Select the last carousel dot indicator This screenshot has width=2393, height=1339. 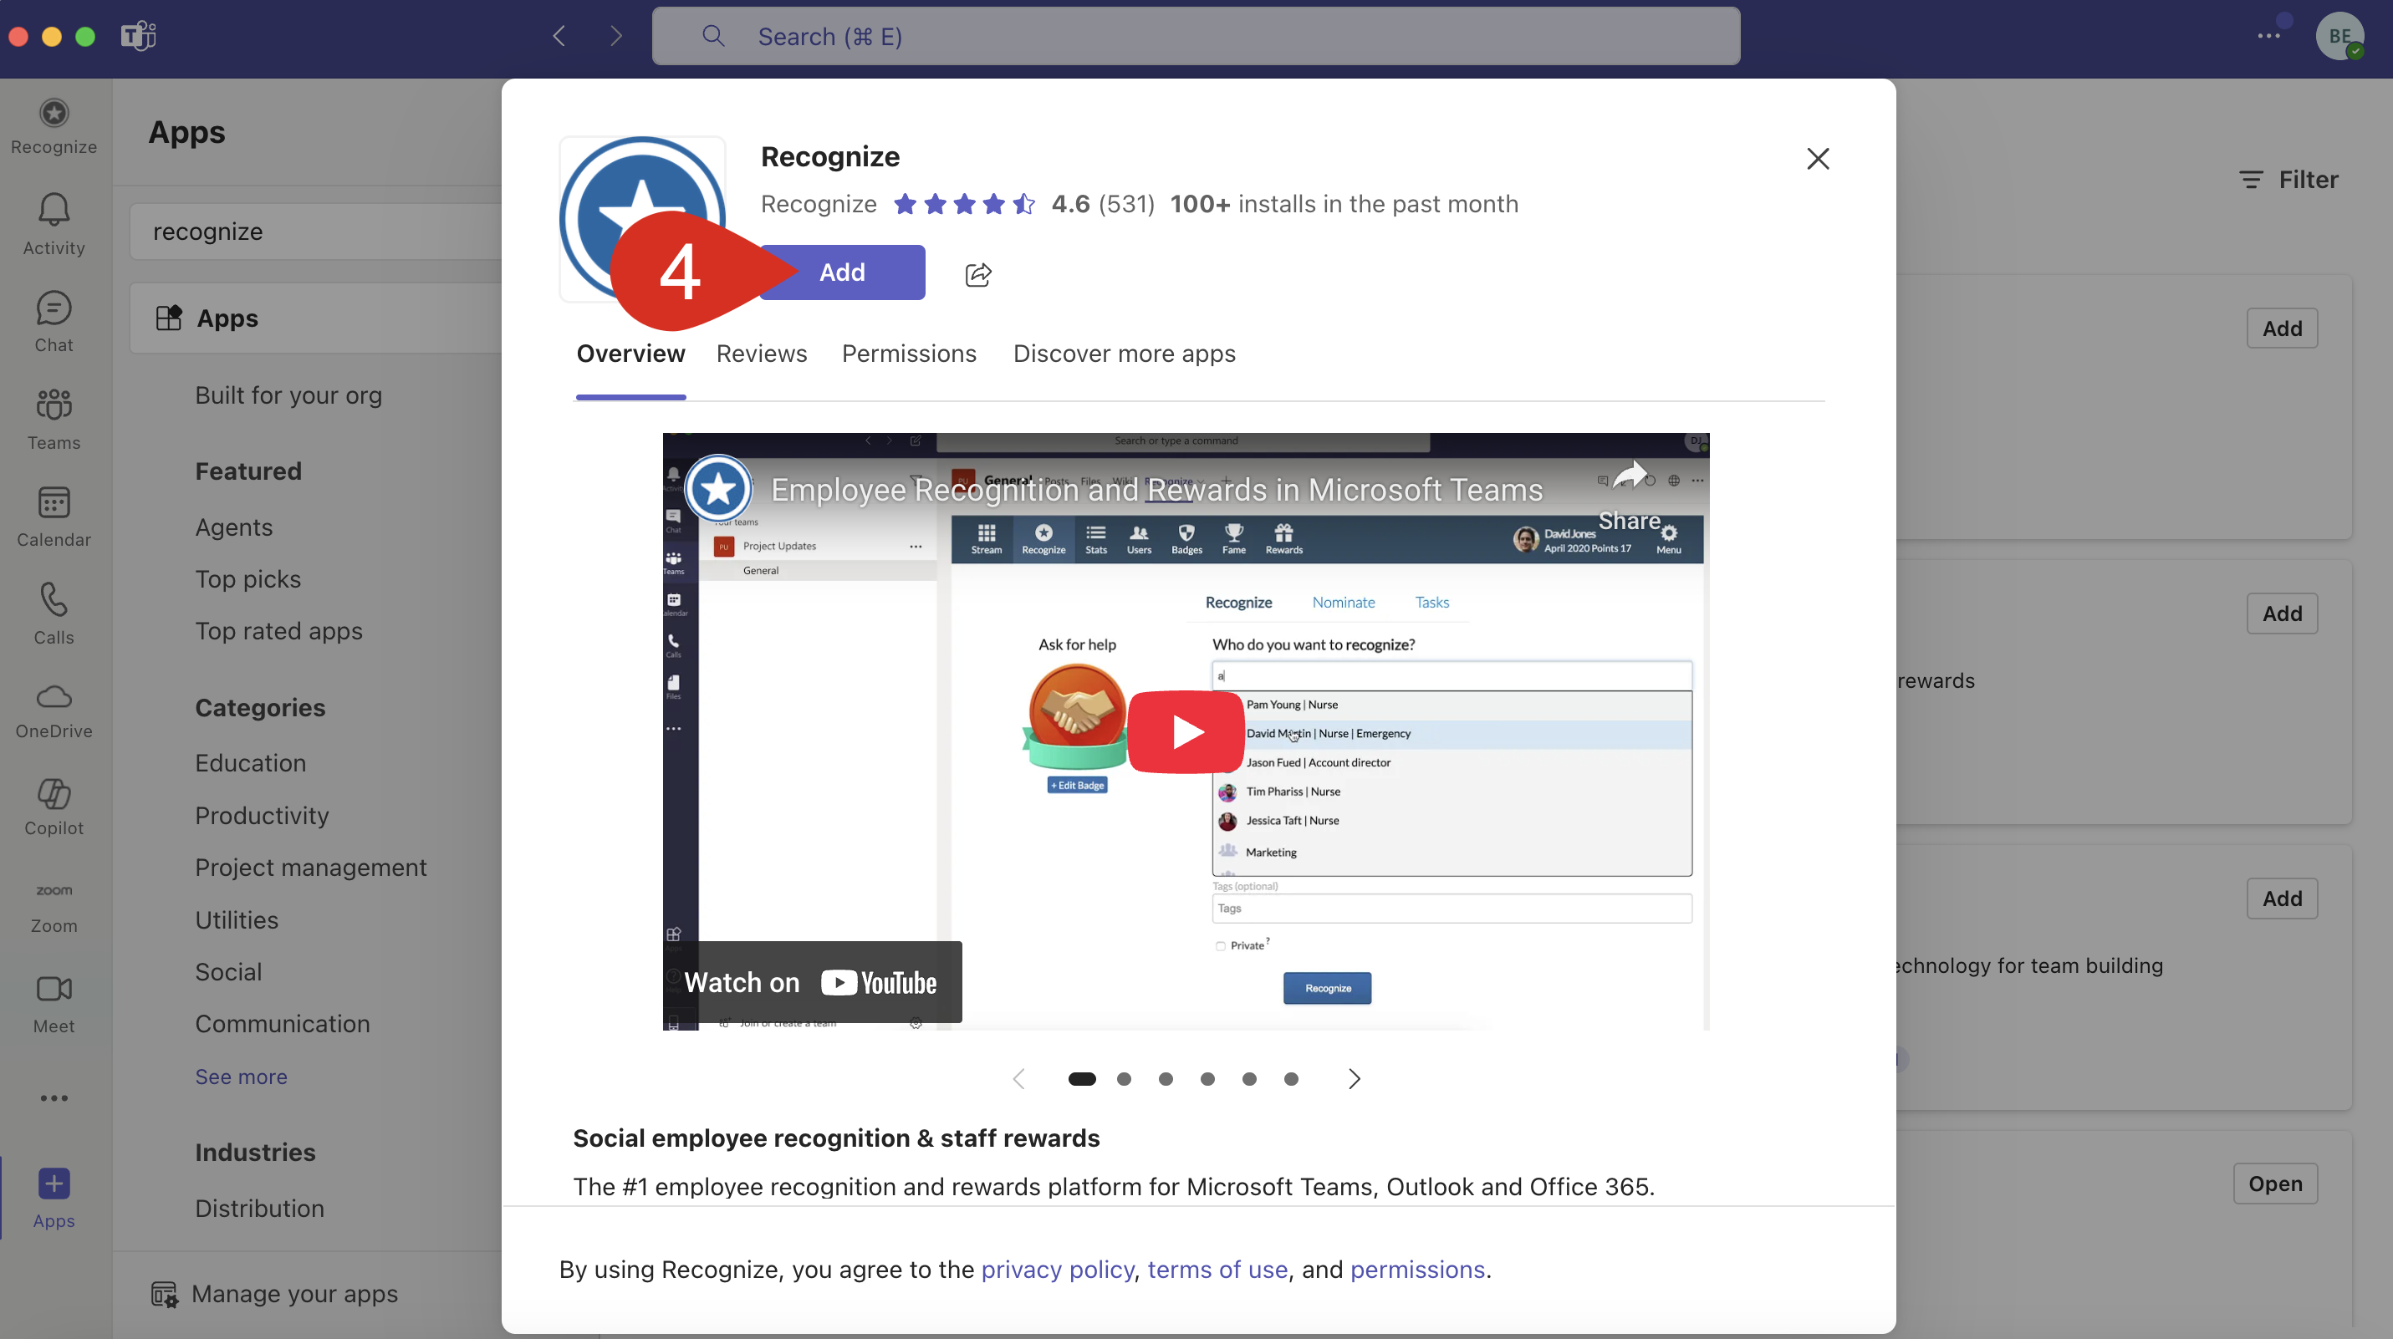pos(1291,1079)
